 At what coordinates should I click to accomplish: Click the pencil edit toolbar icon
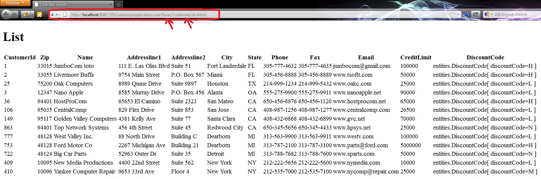(25, 14)
